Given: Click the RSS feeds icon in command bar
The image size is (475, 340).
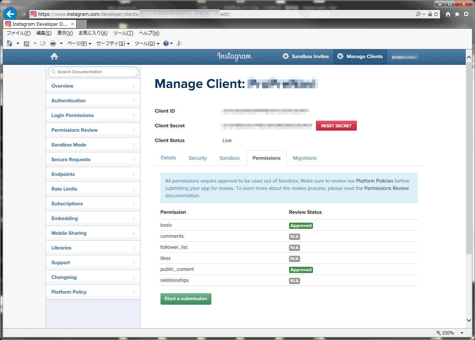Looking at the screenshot, I should 27,43.
